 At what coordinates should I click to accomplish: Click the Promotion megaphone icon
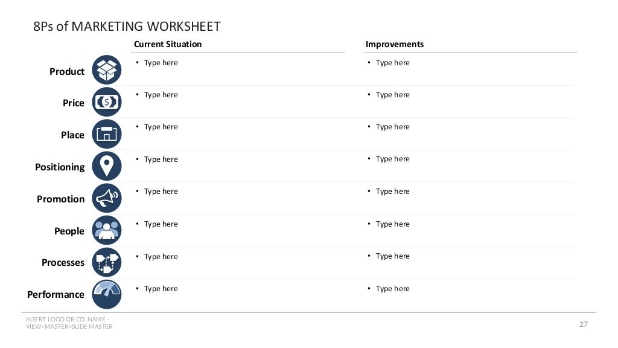tap(107, 198)
